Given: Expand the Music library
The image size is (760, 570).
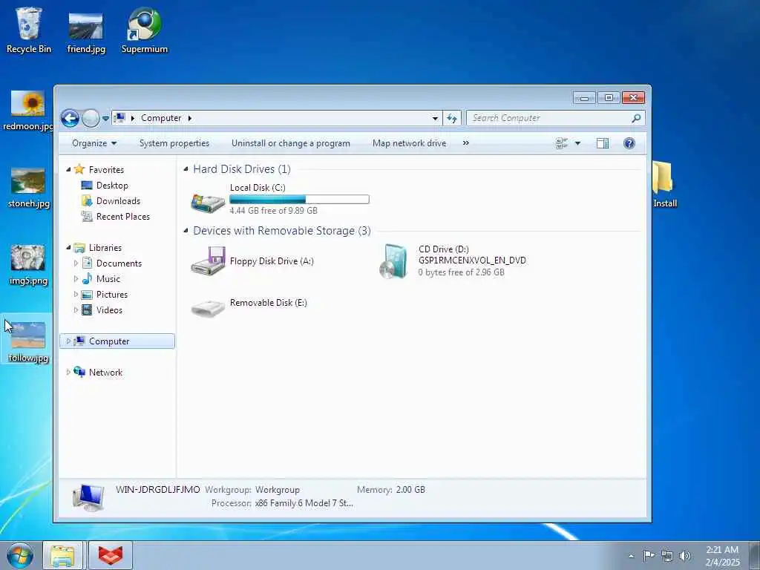Looking at the screenshot, I should point(76,279).
